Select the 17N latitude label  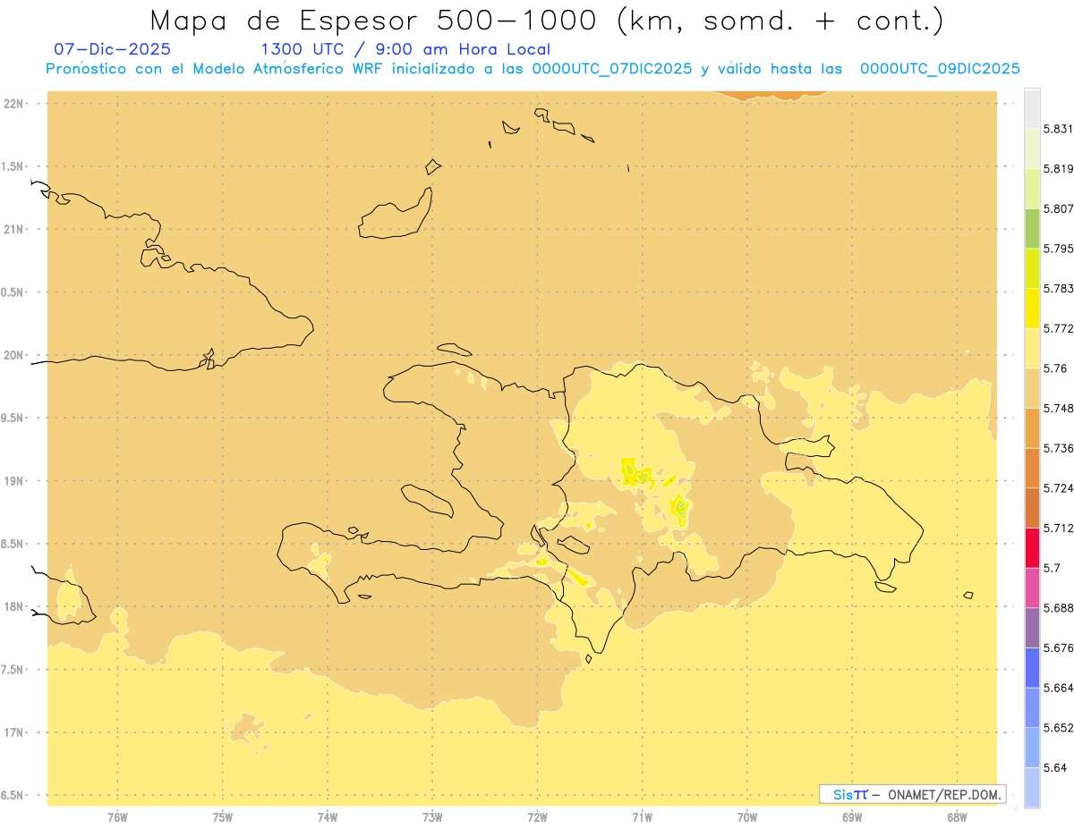(x=13, y=732)
